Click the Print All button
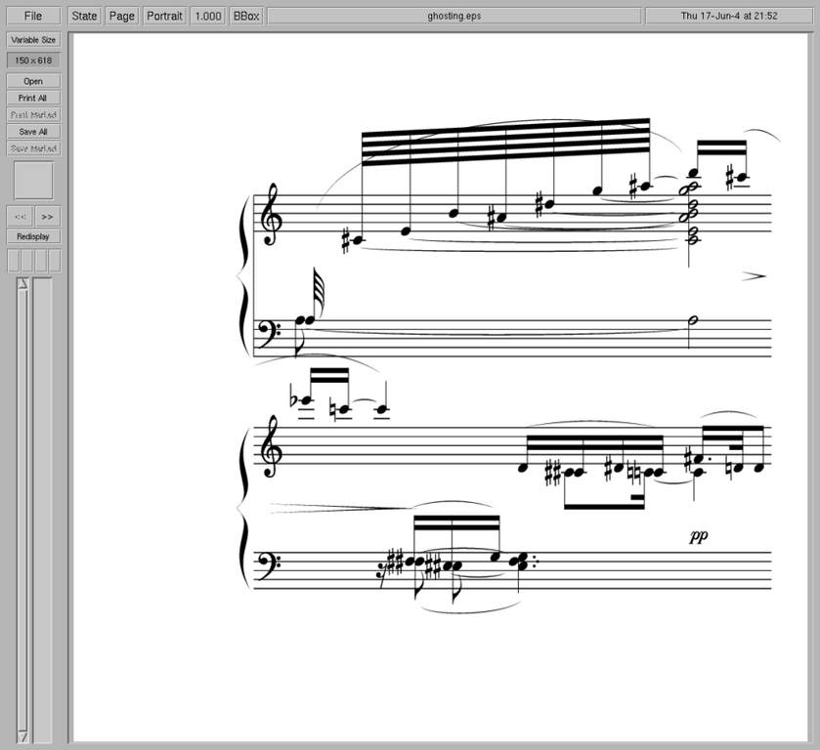 coord(33,98)
